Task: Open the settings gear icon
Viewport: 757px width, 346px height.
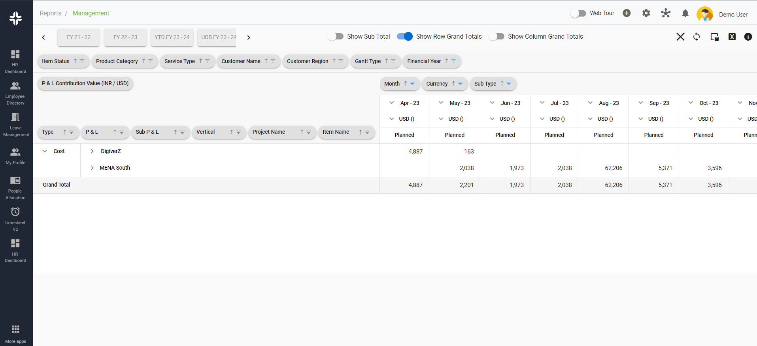Action: pos(646,13)
